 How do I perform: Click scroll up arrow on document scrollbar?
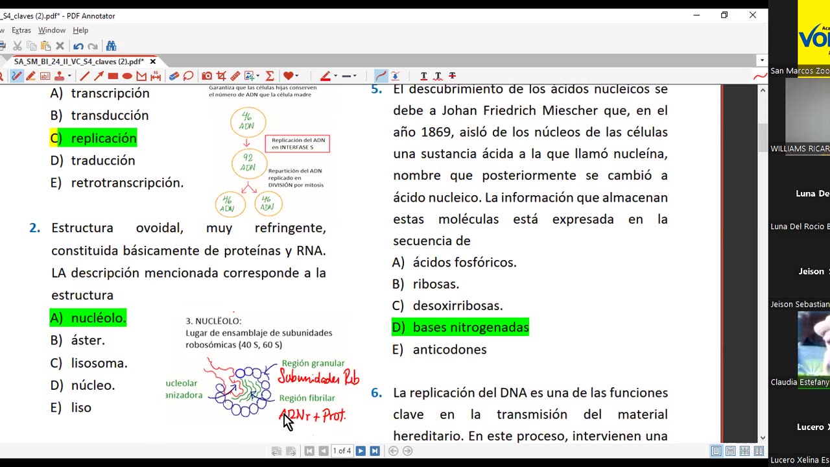coord(763,90)
